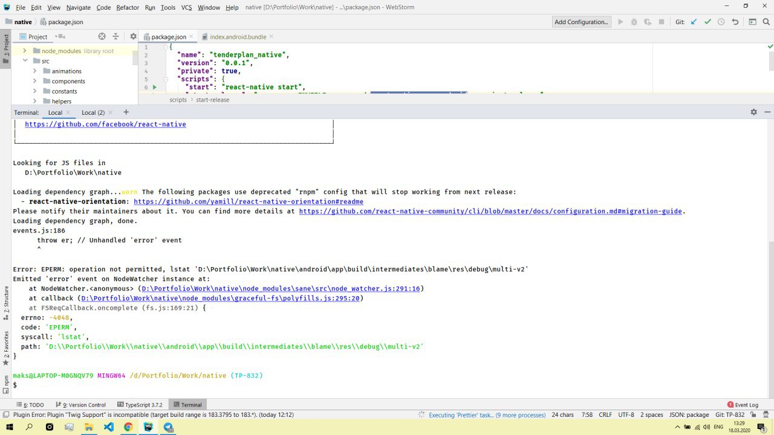
Task: Open terminal panel settings gear
Action: [753, 112]
